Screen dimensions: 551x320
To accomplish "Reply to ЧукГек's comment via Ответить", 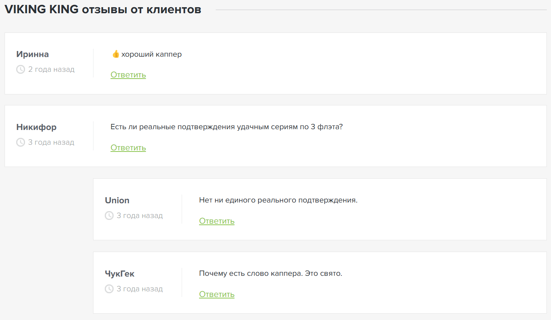I will [x=217, y=294].
